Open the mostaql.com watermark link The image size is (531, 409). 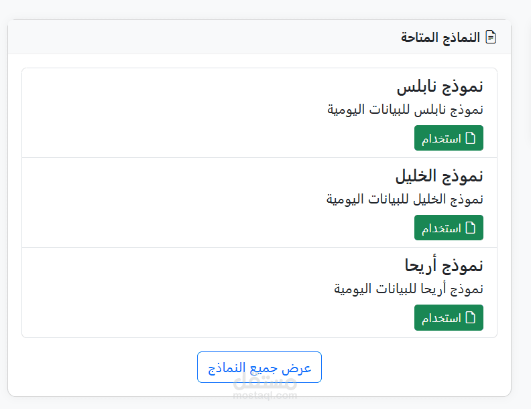[x=265, y=396]
